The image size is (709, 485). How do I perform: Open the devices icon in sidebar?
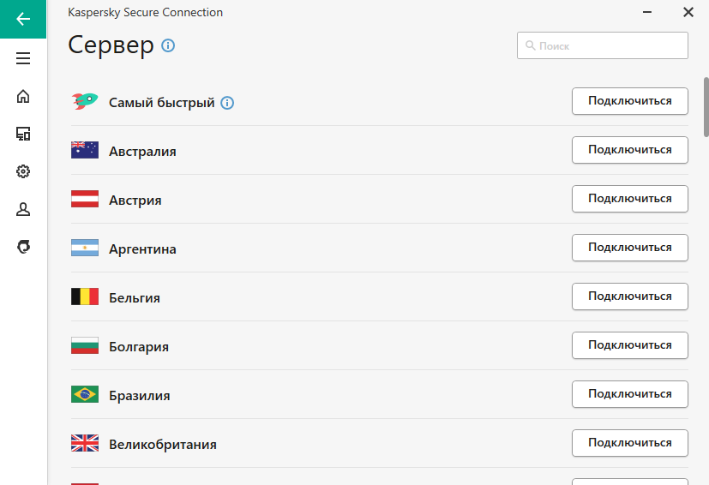[23, 134]
